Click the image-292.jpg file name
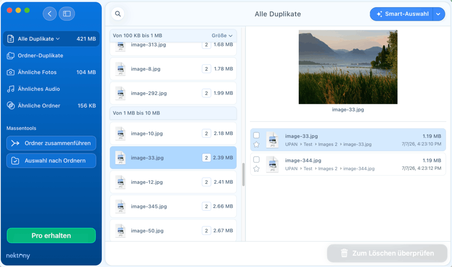This screenshot has height=267, width=452. pyautogui.click(x=149, y=93)
